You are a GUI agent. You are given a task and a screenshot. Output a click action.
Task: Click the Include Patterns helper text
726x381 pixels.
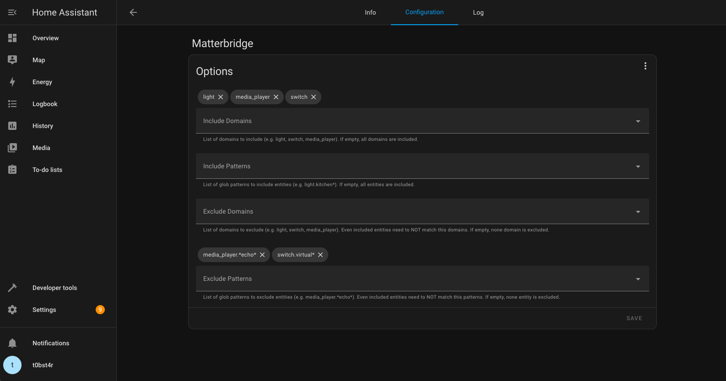point(309,184)
